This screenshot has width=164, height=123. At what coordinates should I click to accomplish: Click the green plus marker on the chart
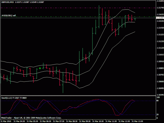(x=40, y=68)
